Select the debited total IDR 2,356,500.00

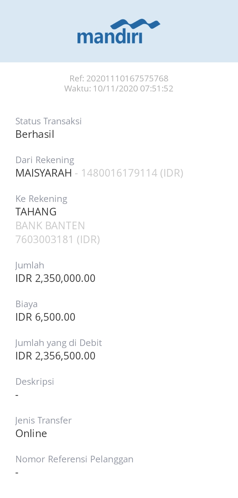[x=55, y=356]
